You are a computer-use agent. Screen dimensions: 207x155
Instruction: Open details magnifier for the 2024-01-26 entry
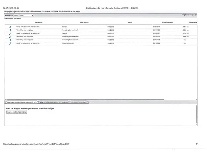[10, 30]
